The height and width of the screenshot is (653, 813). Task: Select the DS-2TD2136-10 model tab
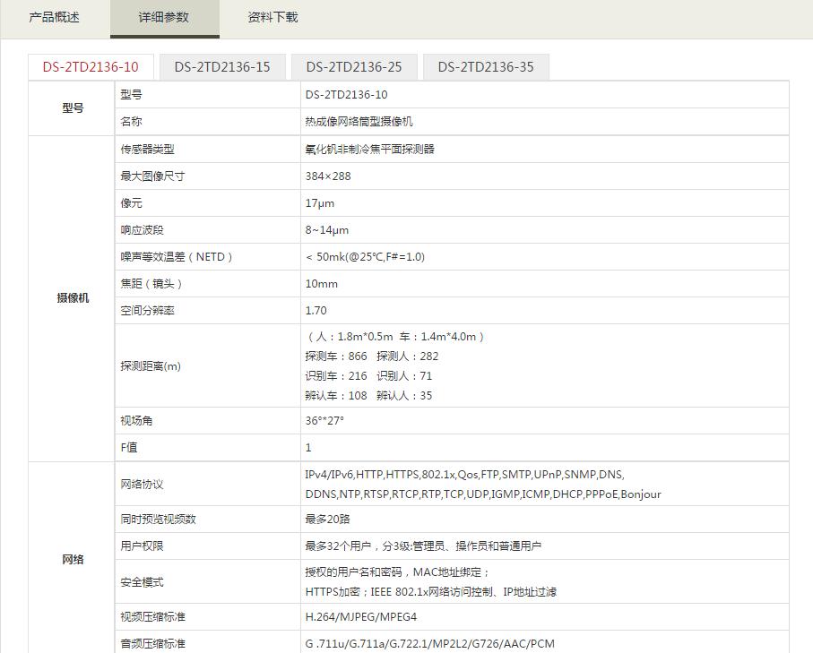[x=91, y=67]
